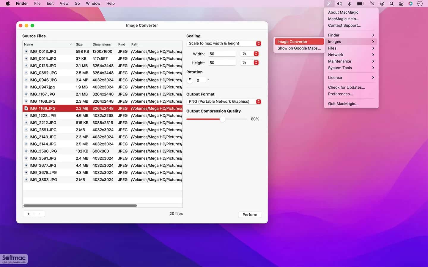Open Control Center icon in menu bar
Screen dimensions: 428x267
(x=401, y=4)
